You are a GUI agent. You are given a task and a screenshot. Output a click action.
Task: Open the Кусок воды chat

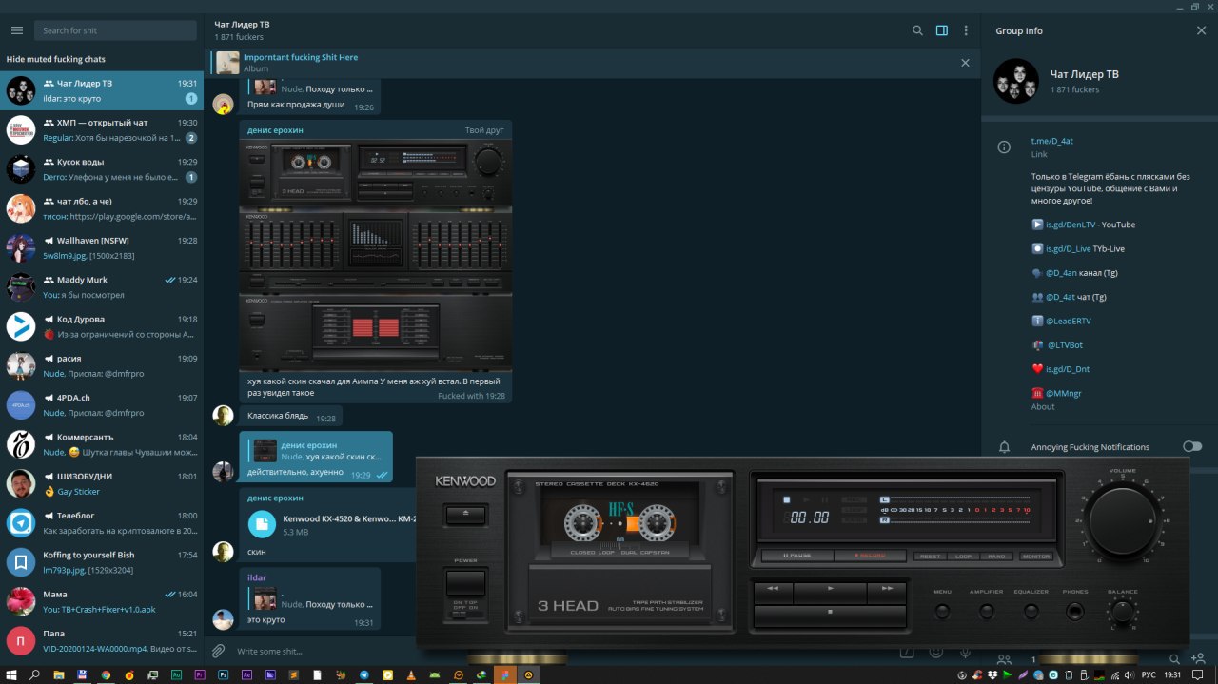(102, 169)
